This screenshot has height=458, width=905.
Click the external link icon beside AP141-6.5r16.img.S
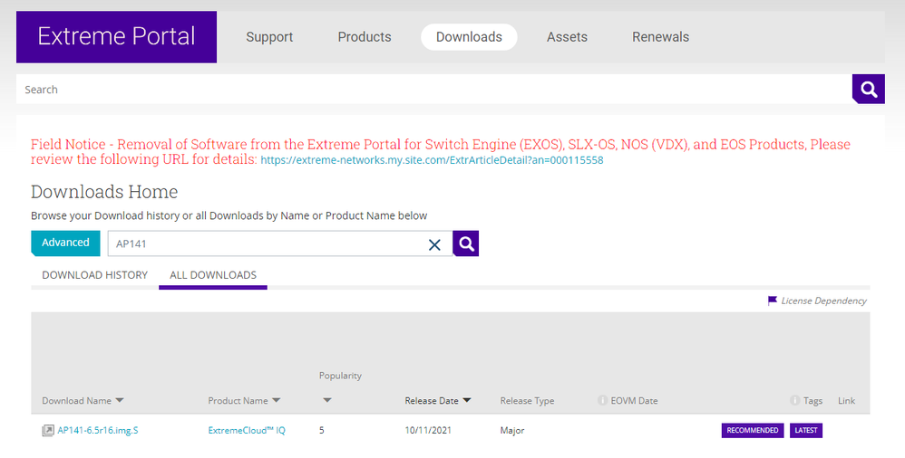click(48, 431)
